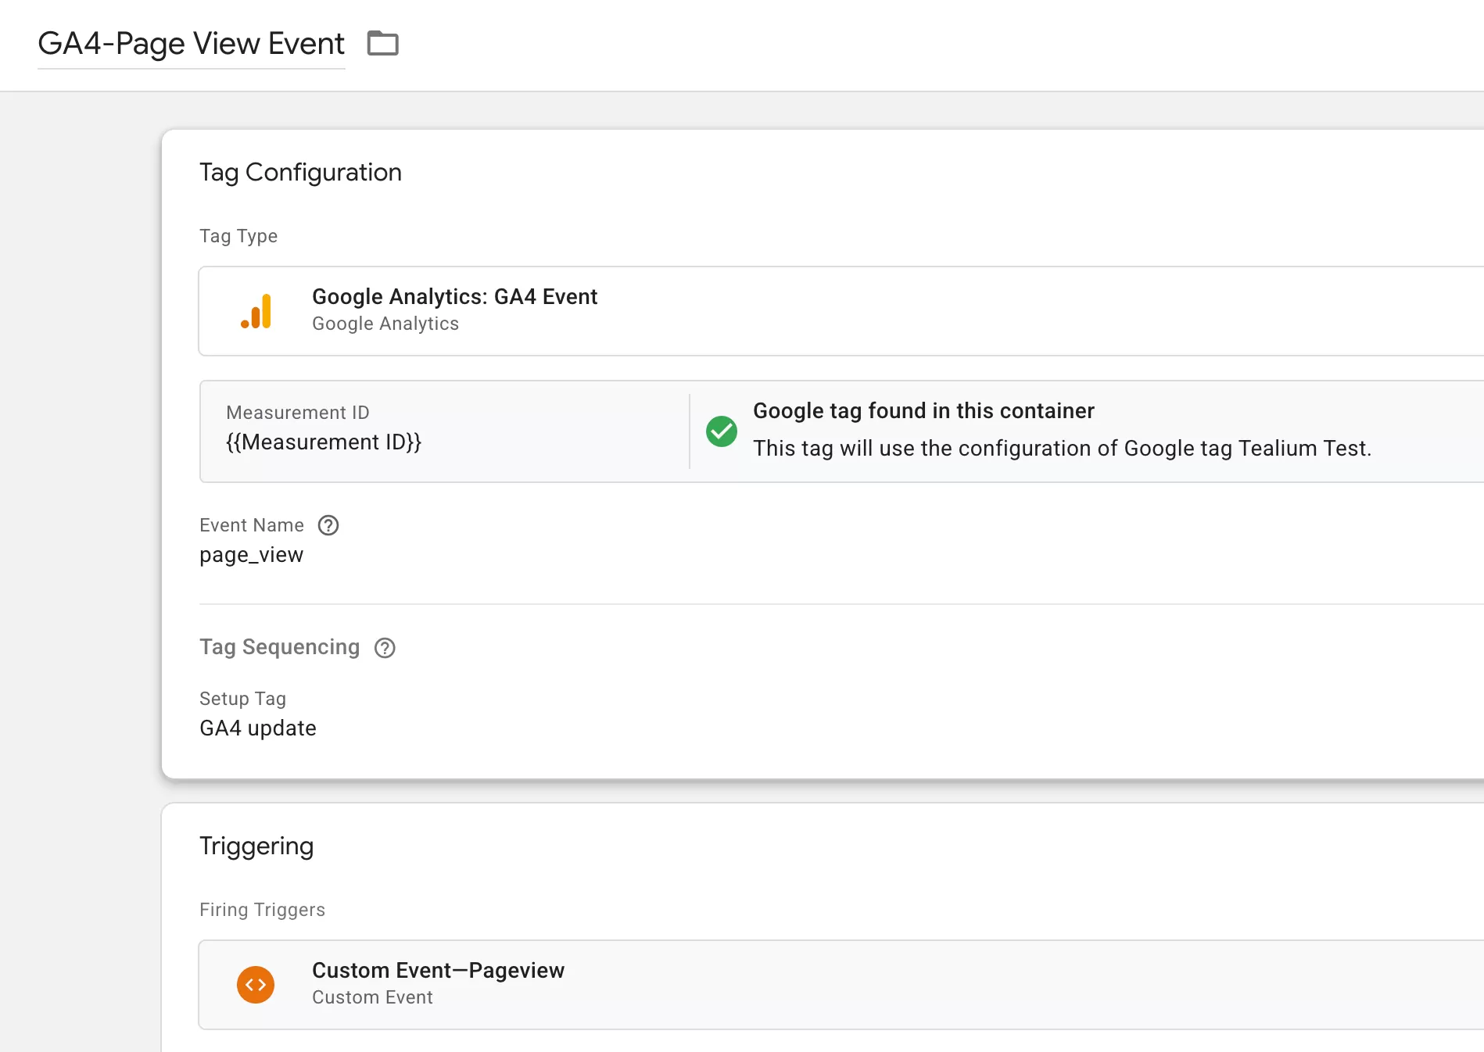Open Tag Sequencing help icon
The image size is (1484, 1052).
pos(385,648)
